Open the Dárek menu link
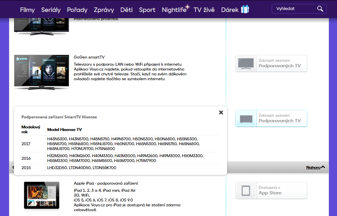 (230, 10)
